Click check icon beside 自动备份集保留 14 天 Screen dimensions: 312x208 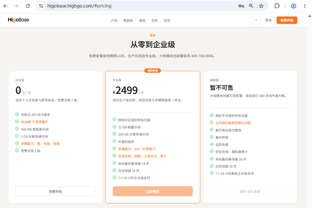114,163
